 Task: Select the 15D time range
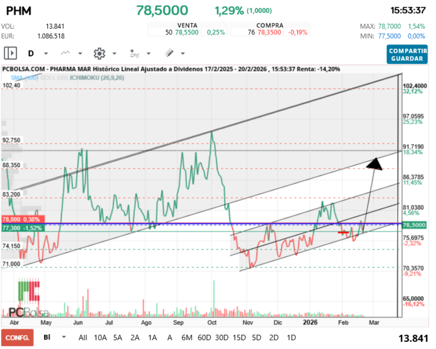click(x=239, y=338)
